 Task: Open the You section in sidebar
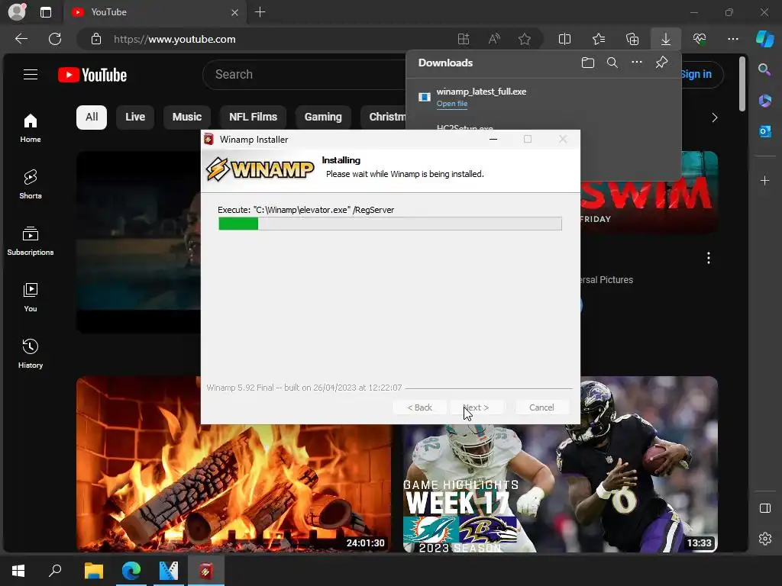(x=31, y=298)
